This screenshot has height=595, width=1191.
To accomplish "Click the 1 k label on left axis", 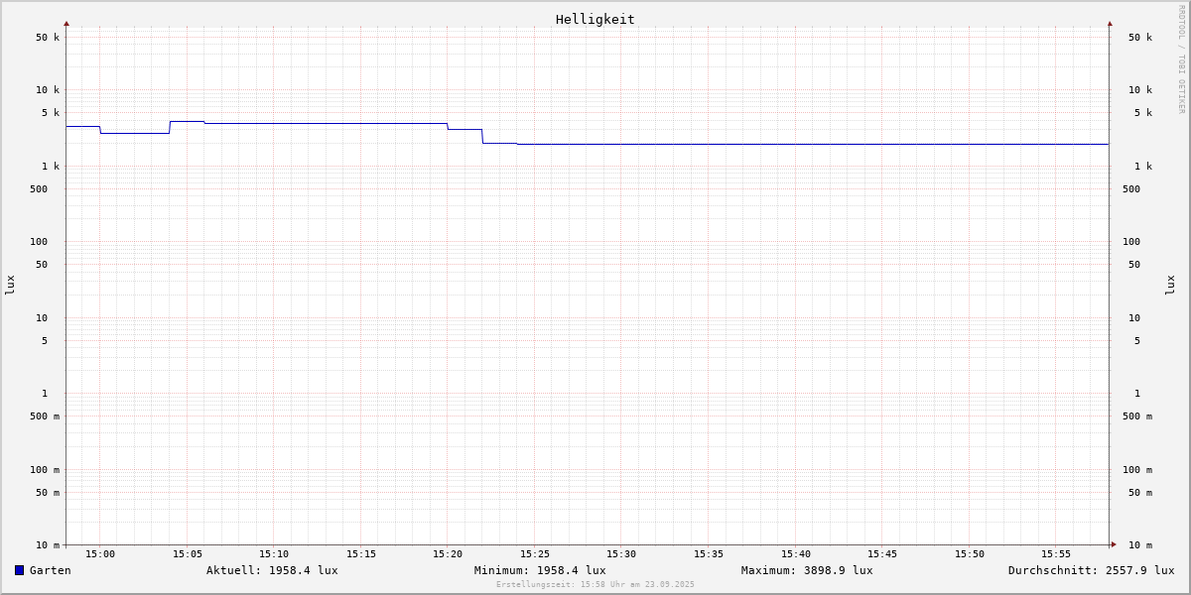I will 51,167.
